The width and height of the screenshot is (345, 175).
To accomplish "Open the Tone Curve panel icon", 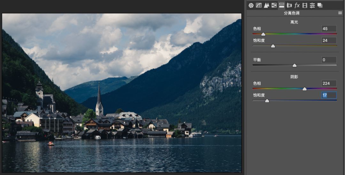I will pyautogui.click(x=259, y=5).
